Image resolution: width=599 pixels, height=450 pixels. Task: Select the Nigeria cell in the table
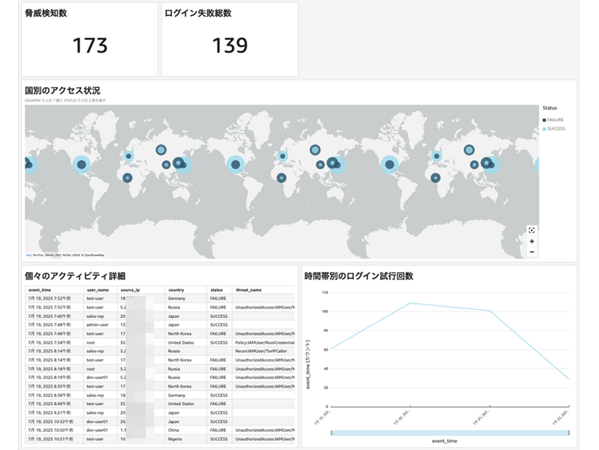178,438
